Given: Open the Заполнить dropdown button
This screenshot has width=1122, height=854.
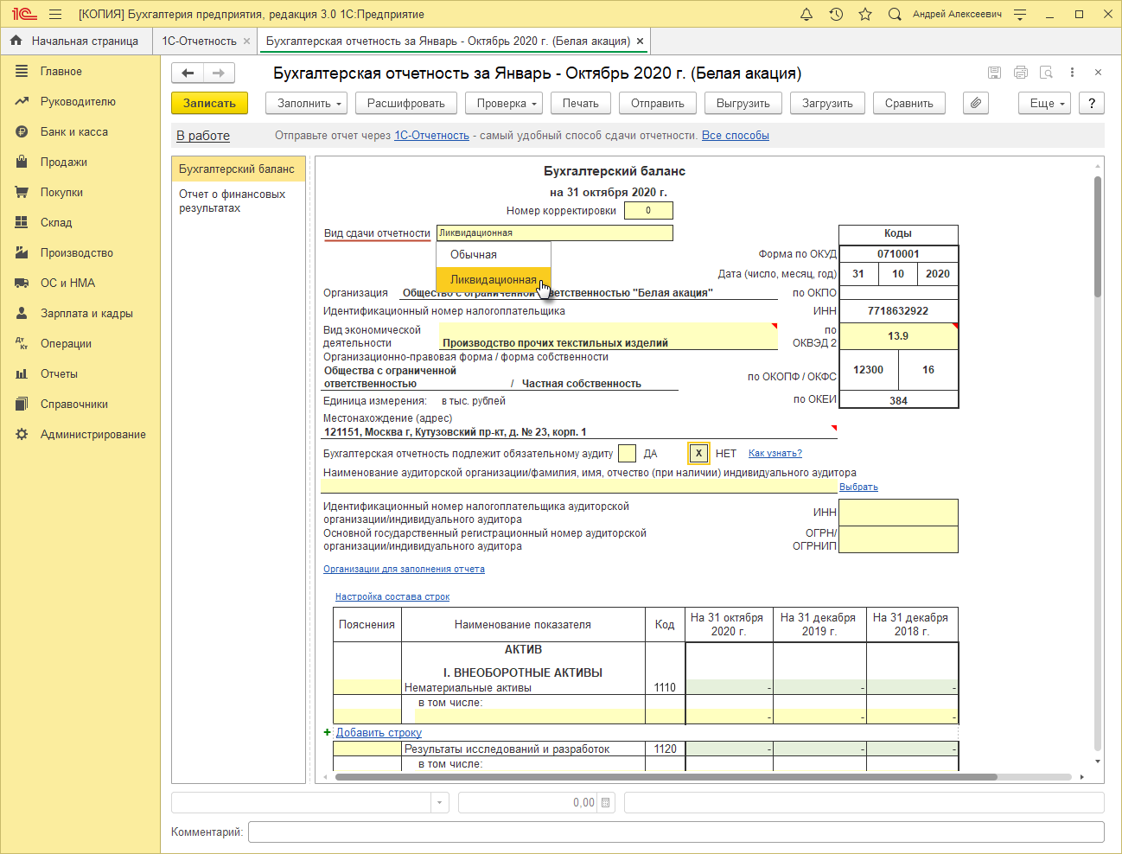Looking at the screenshot, I should [x=309, y=103].
